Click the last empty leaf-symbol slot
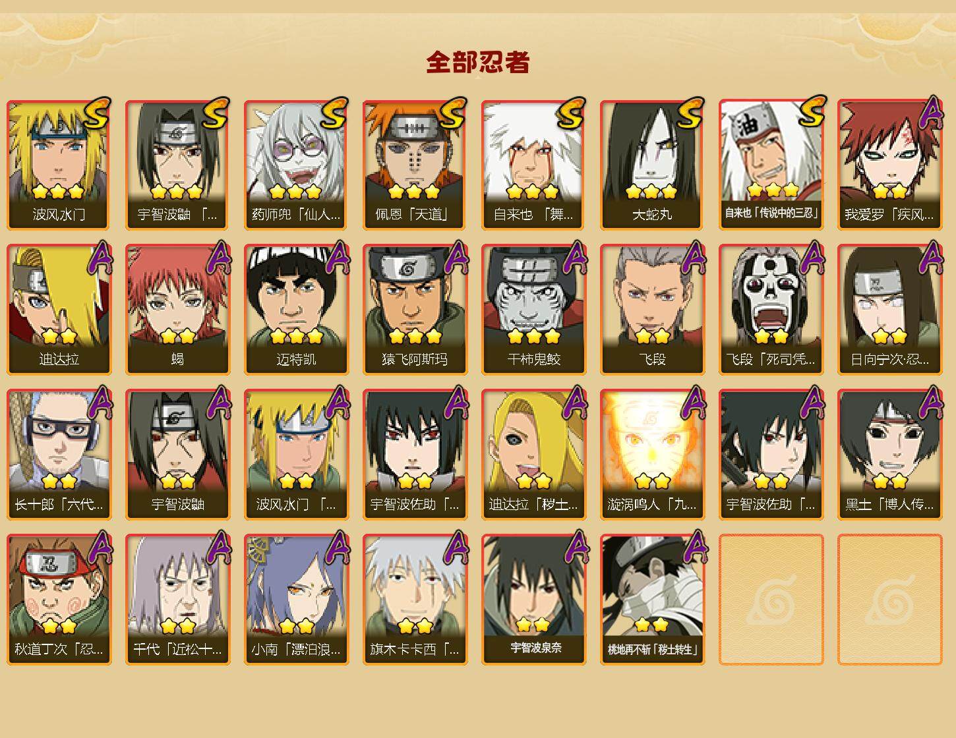Viewport: 956px width, 738px height. point(890,600)
